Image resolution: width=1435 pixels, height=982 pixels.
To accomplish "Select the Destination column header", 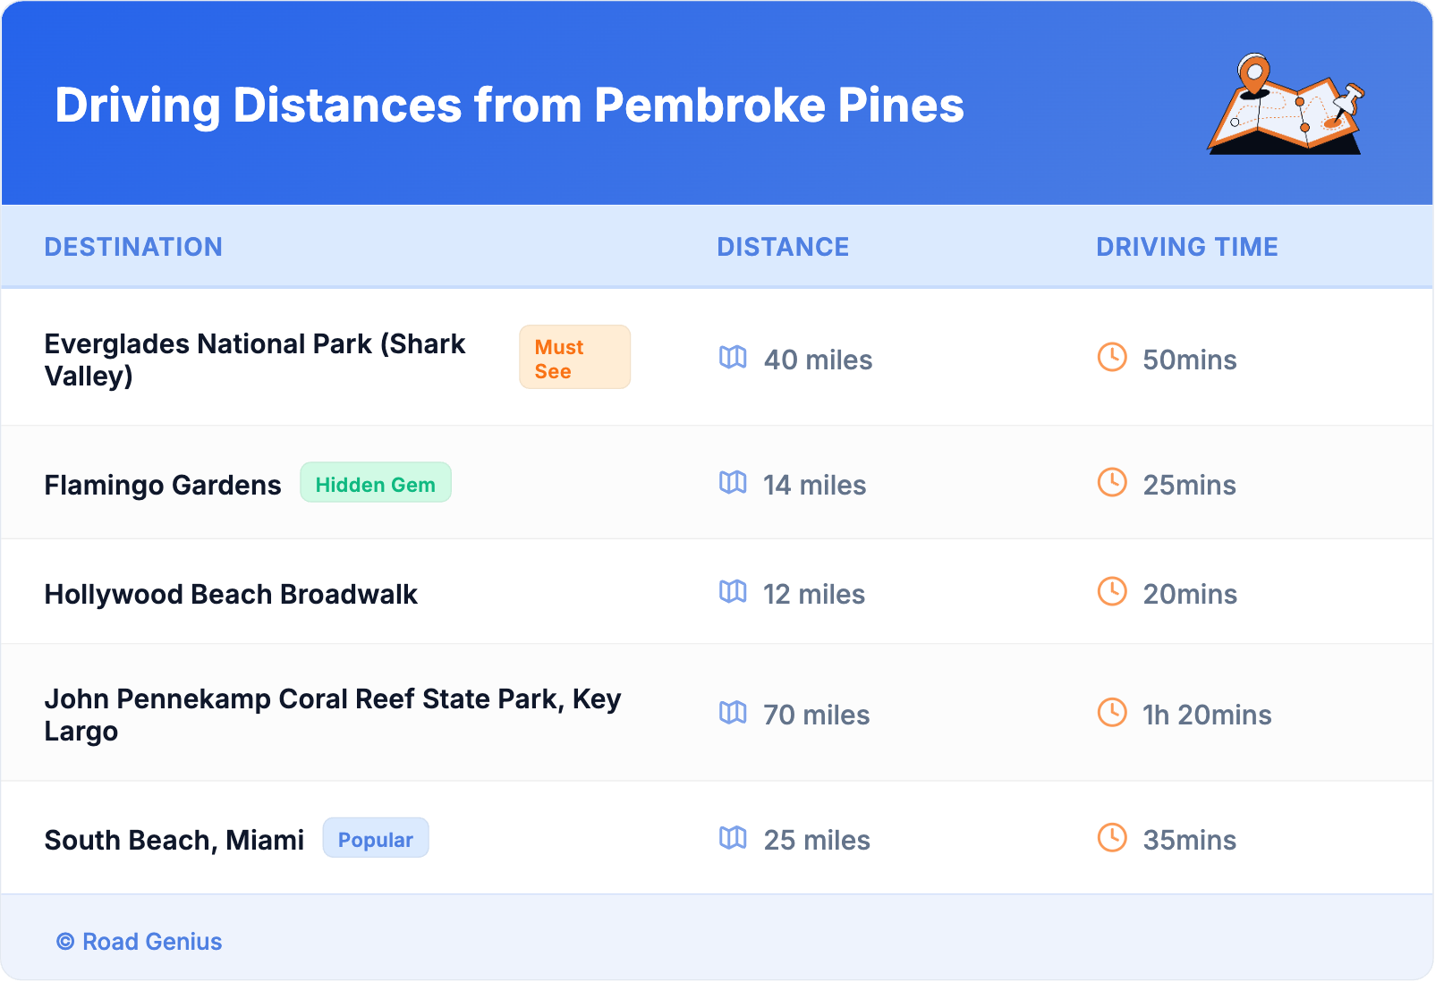I will click(133, 247).
